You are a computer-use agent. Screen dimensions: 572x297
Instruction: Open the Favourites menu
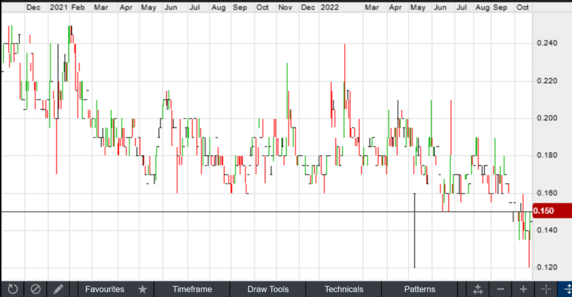[x=105, y=290]
